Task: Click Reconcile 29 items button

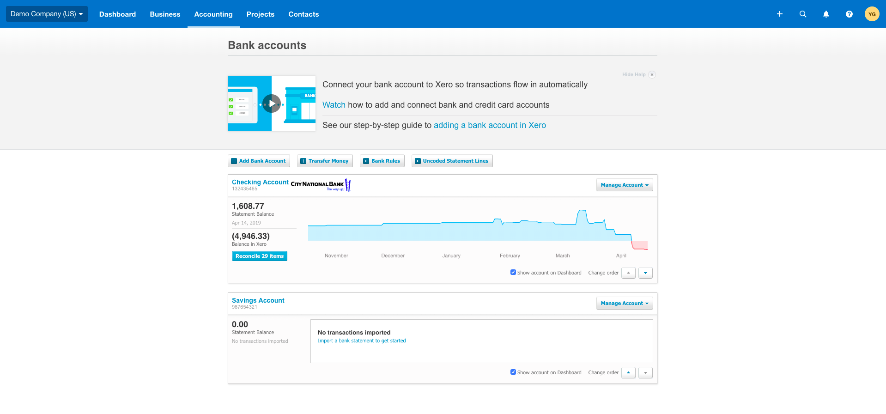Action: 260,256
